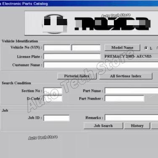Image resolution: width=158 pixels, height=158 pixels.
Task: Focus the first Vehicle No (VIN) field
Action: tap(57, 47)
